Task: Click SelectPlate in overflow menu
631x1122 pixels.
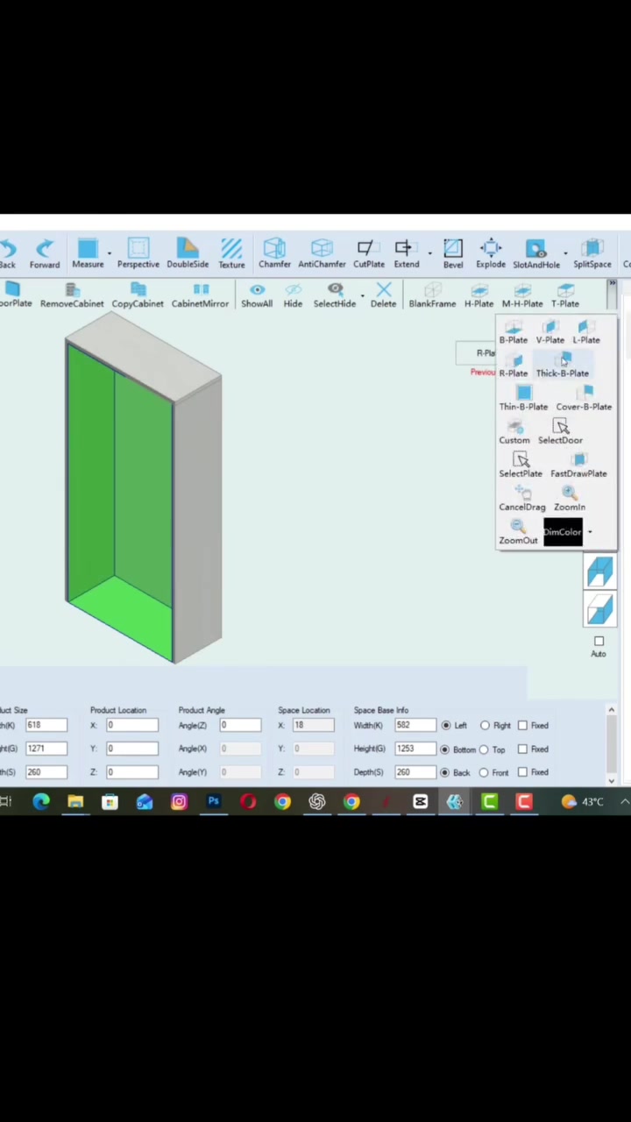Action: 521,465
